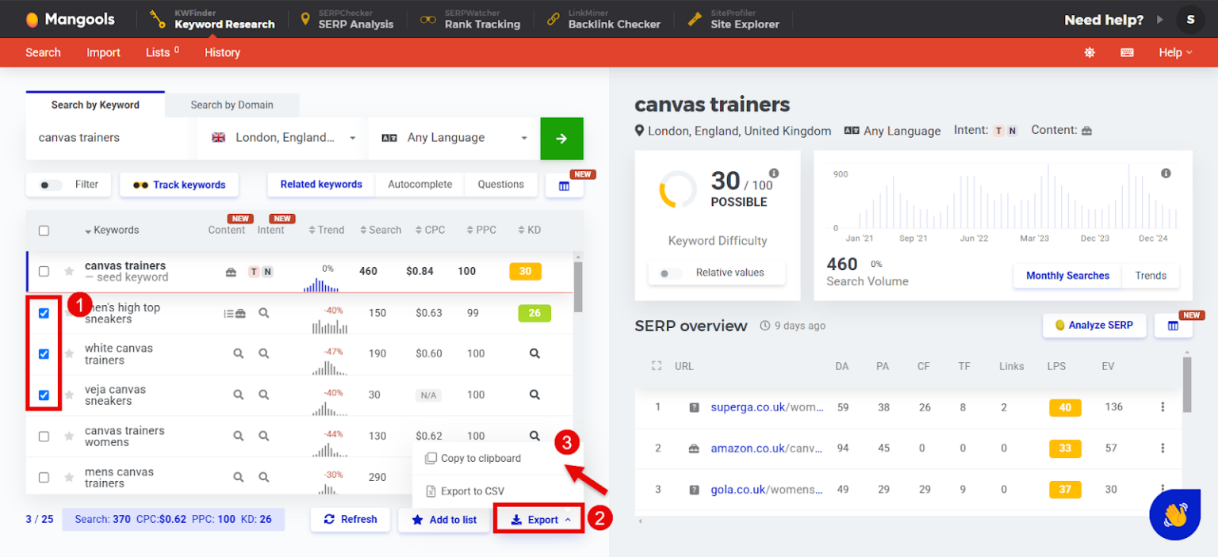Check the canvas trainers womens keyword checkbox
1218x557 pixels.
coord(44,436)
